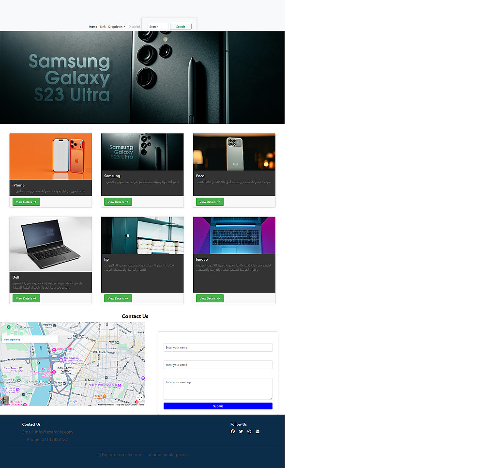Image resolution: width=484 pixels, height=468 pixels.
Task: Click the Egyptian Museum in Cairo map marker
Action: [x=61, y=360]
